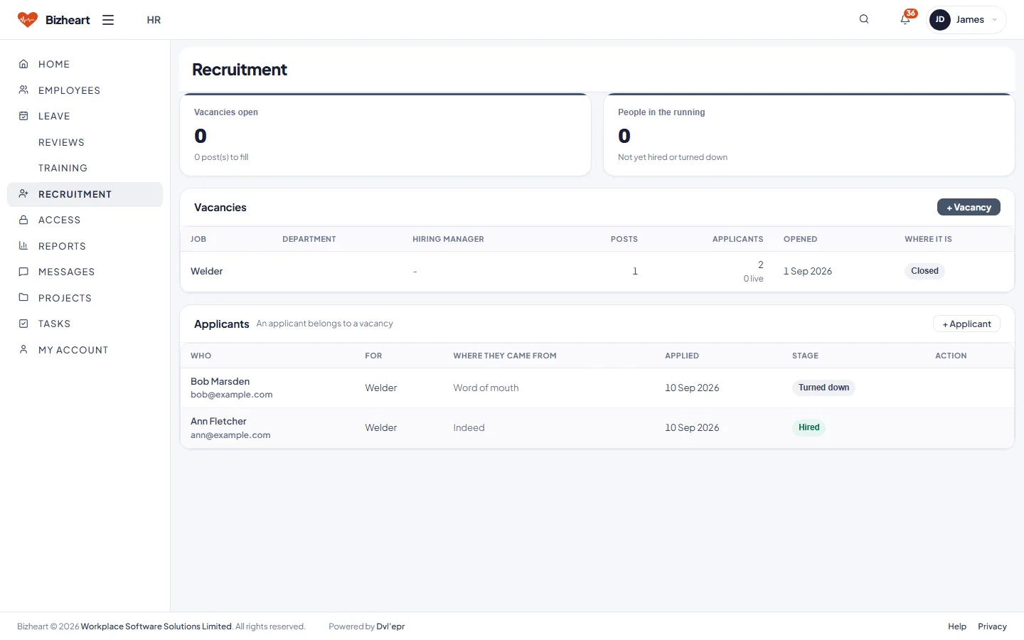Click the Messages speech bubble icon

tap(23, 272)
